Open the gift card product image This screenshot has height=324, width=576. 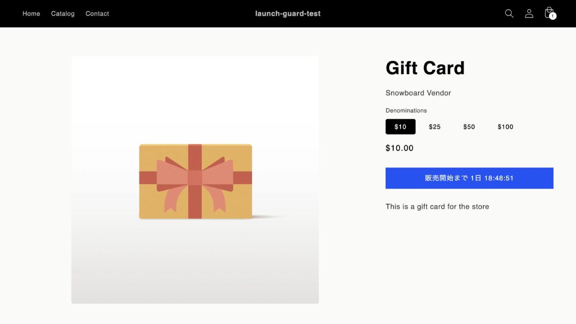click(195, 180)
